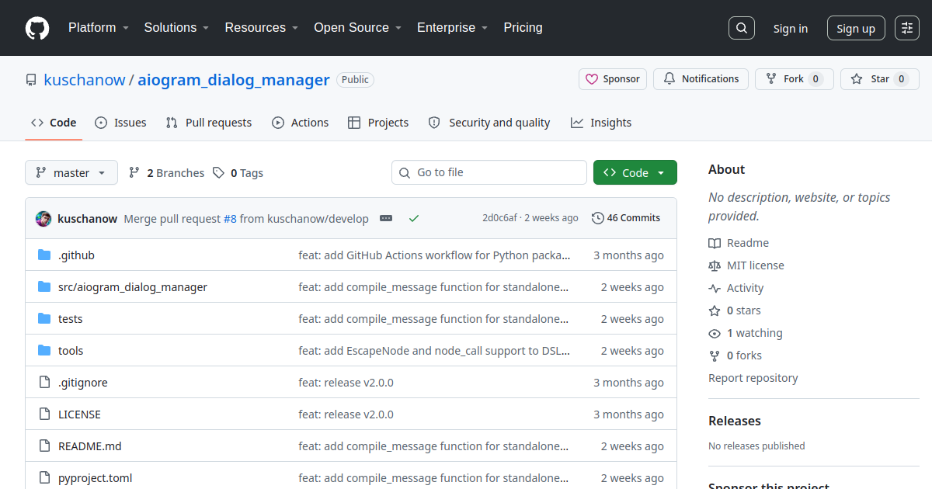Click the Notifications bell button
The height and width of the screenshot is (489, 932).
click(x=701, y=79)
